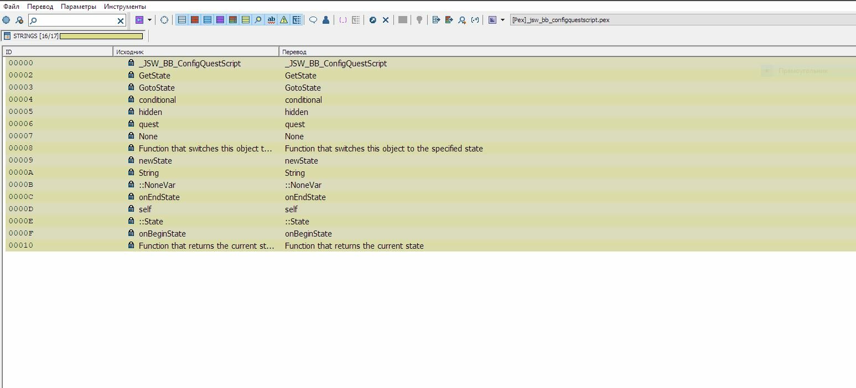Toggle the purple lines filter button
856x388 pixels.
[x=220, y=20]
